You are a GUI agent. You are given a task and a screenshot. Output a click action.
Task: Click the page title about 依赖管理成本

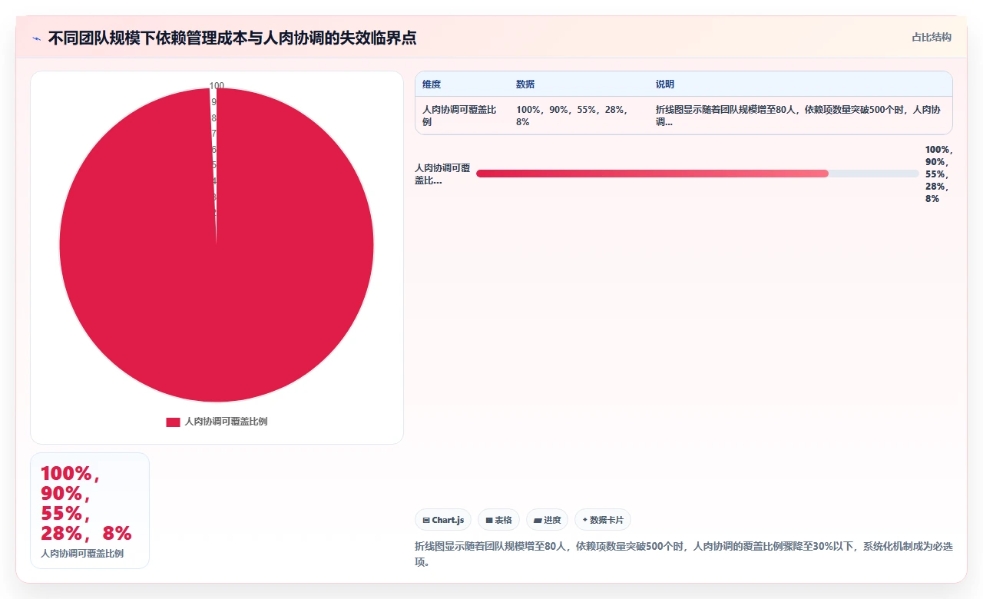click(232, 38)
